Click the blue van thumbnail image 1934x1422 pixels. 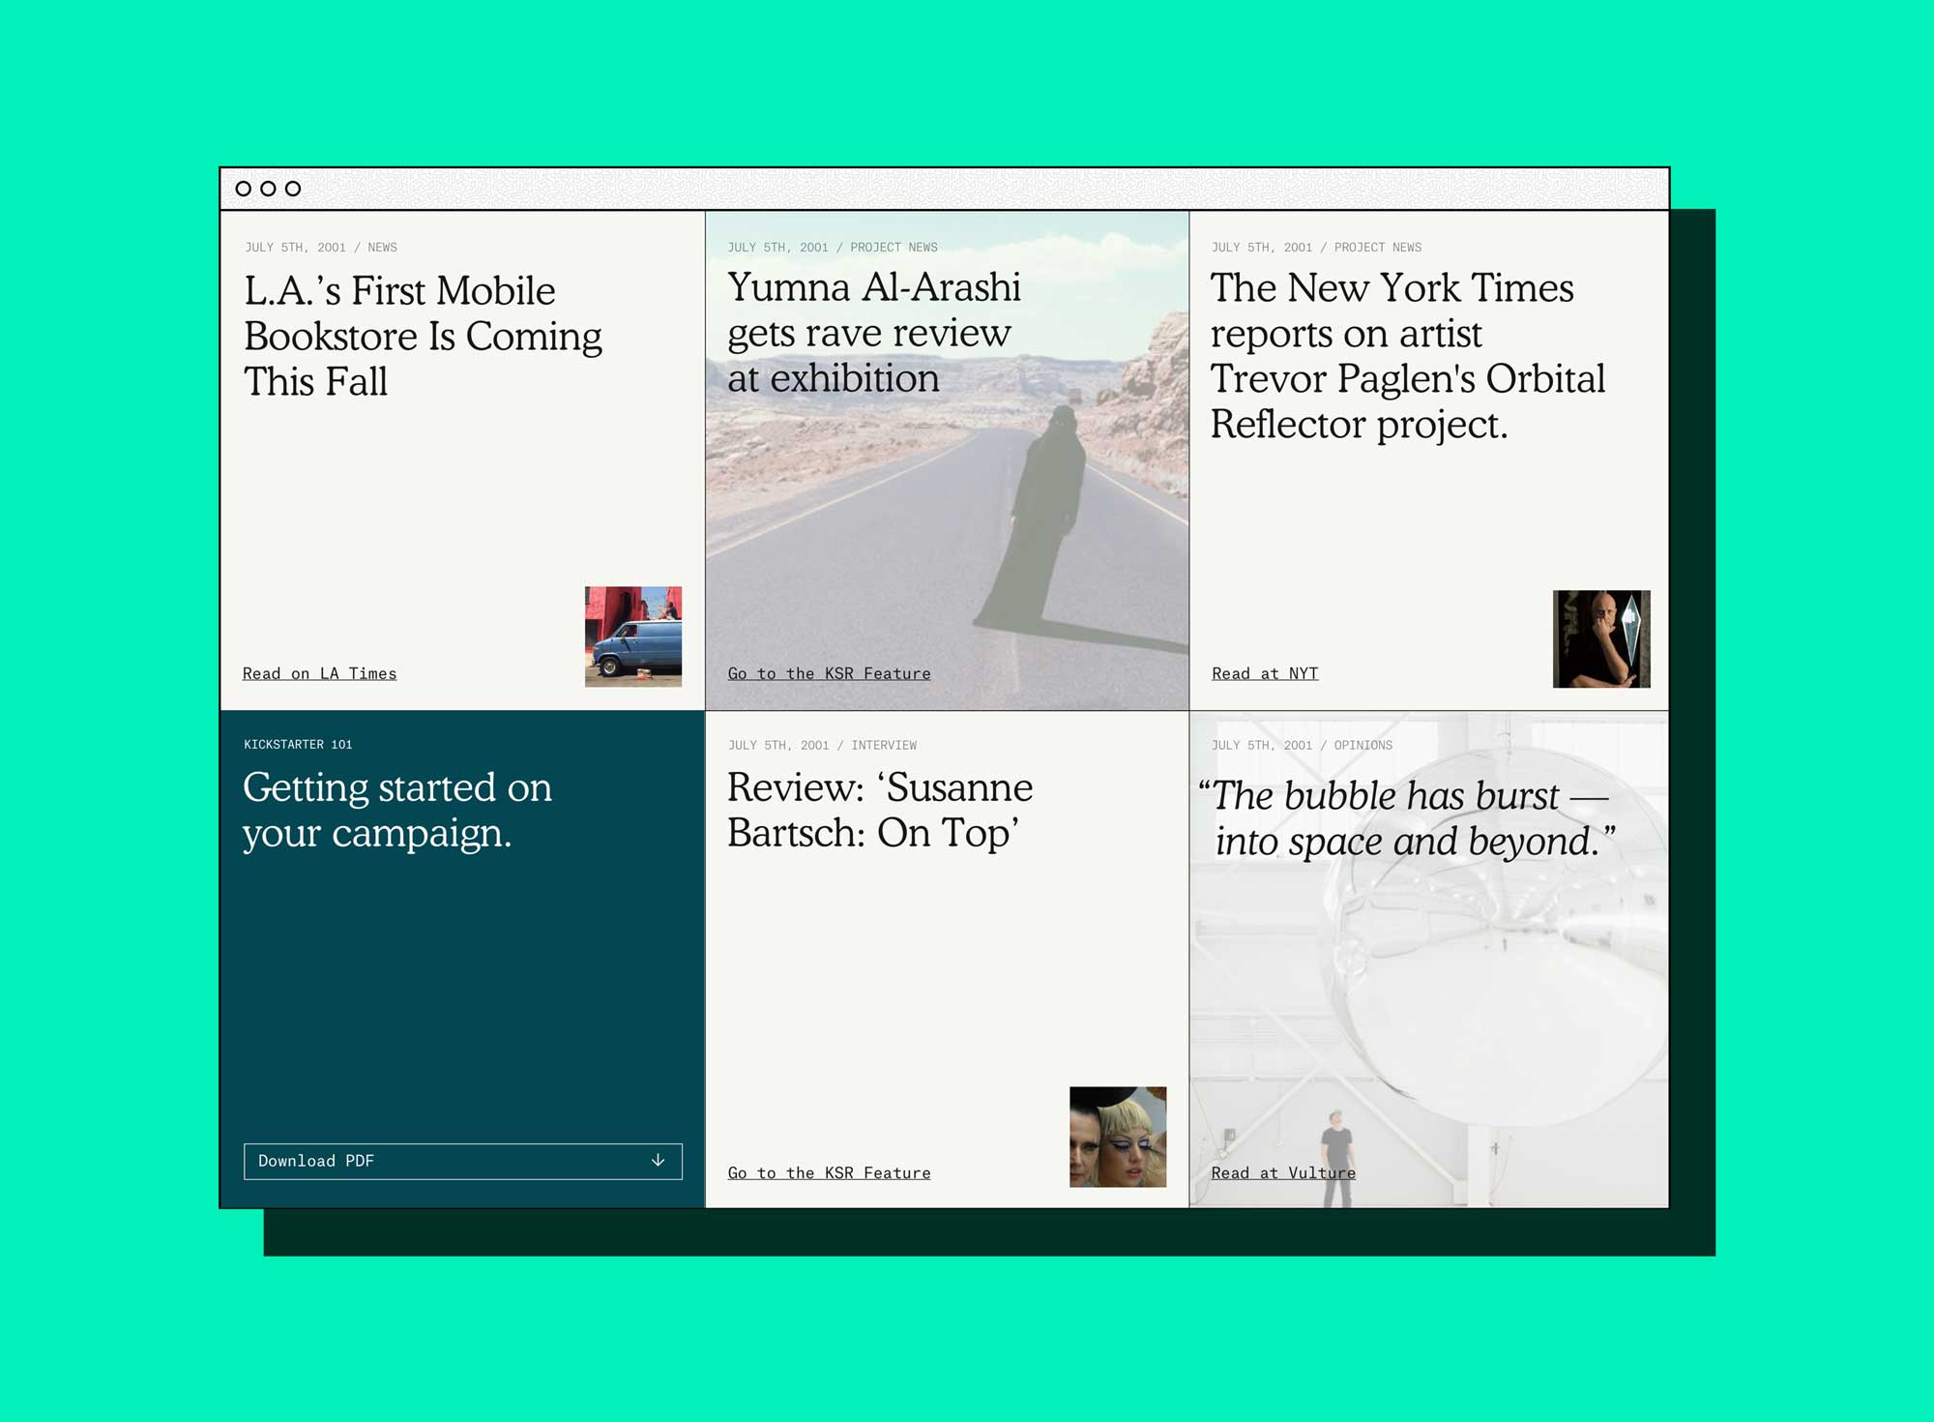(633, 637)
